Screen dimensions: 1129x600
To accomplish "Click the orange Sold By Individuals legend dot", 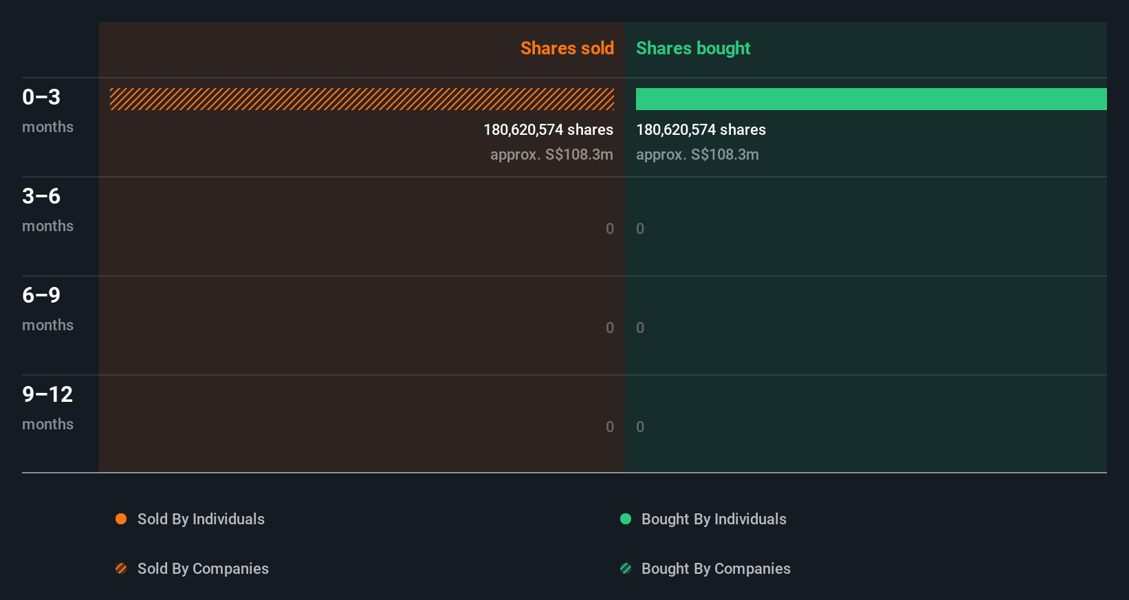I will point(121,519).
